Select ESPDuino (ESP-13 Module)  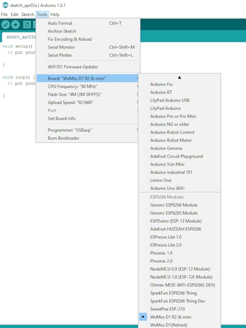click(x=179, y=221)
